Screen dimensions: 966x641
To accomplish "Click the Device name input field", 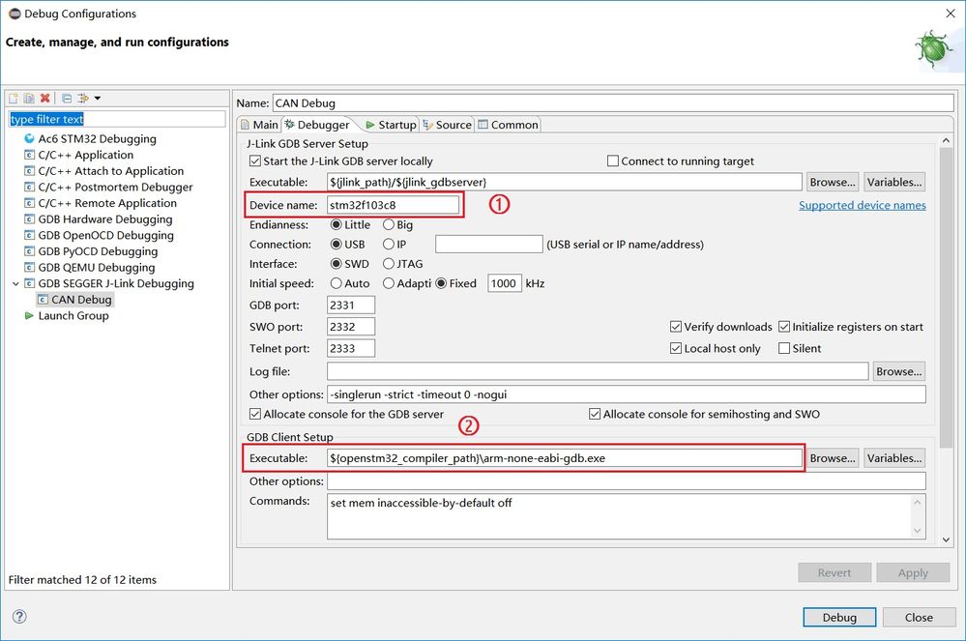I will point(393,205).
